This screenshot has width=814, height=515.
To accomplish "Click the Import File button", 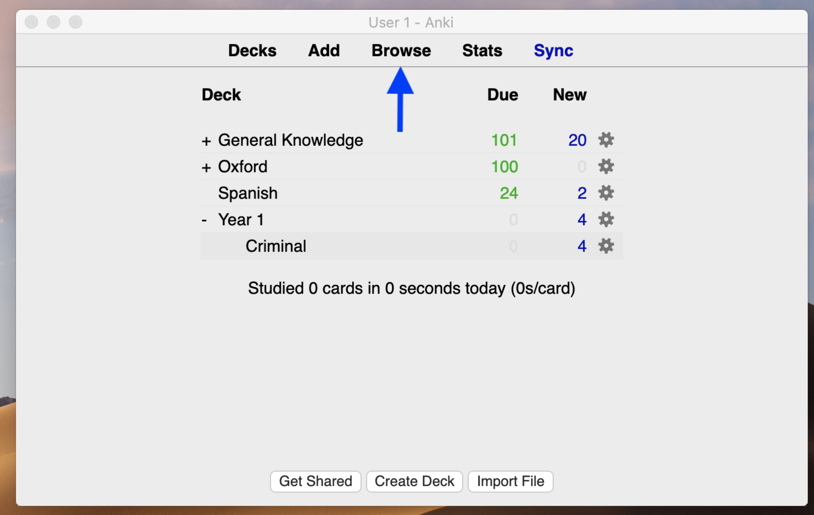I will [510, 481].
